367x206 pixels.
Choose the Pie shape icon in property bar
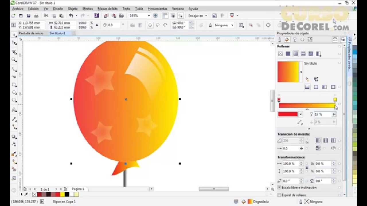157,25
